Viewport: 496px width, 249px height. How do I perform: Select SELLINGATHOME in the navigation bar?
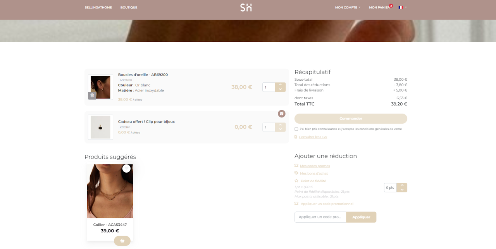[98, 7]
